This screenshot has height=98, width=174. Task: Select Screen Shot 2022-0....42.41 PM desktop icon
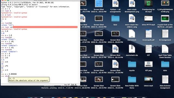(x=99, y=64)
